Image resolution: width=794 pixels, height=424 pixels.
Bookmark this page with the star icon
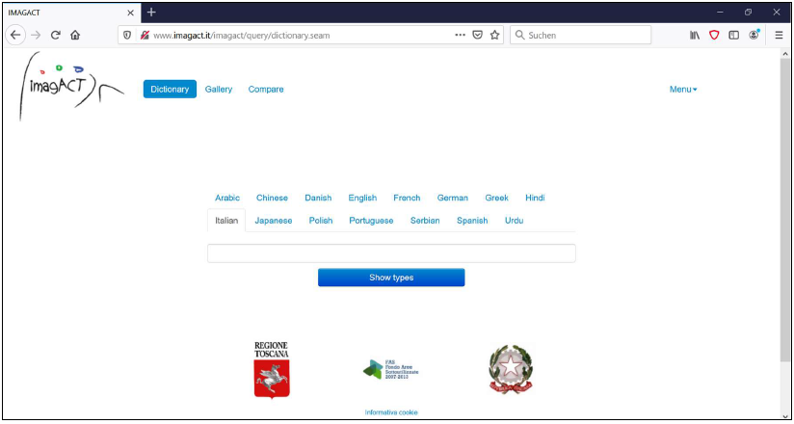pyautogui.click(x=495, y=35)
